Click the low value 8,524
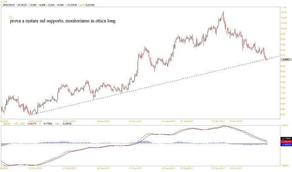 coord(51,5)
